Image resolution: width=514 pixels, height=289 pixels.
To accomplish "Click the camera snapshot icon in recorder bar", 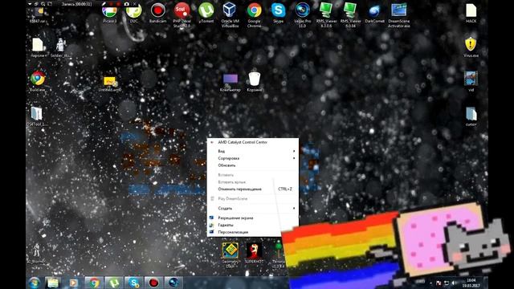I will click(127, 4).
